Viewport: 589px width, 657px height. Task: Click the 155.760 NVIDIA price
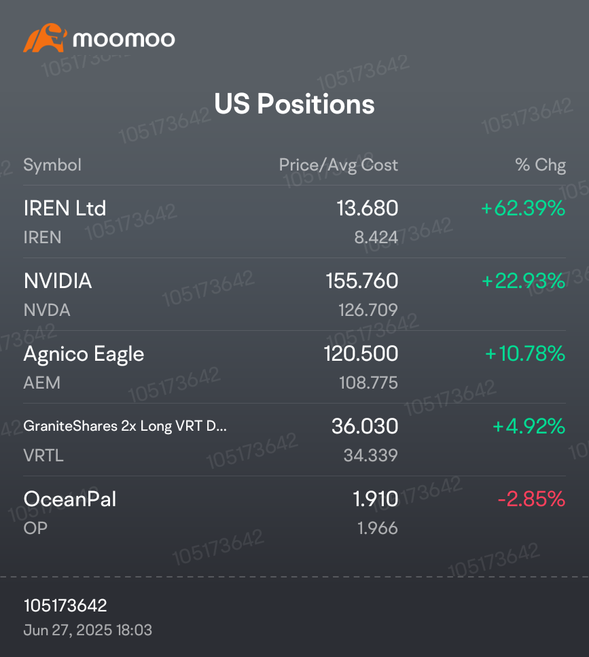[x=362, y=281]
